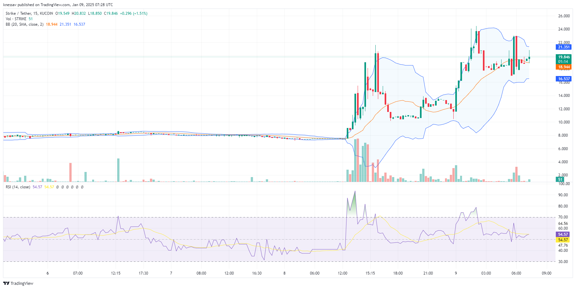Click the 15:15 time axis label

point(370,273)
